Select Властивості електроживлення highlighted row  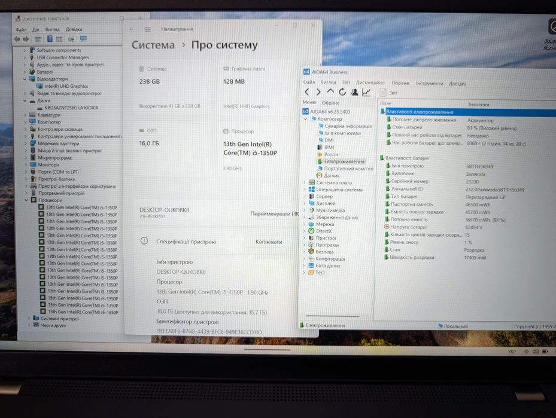click(467, 112)
